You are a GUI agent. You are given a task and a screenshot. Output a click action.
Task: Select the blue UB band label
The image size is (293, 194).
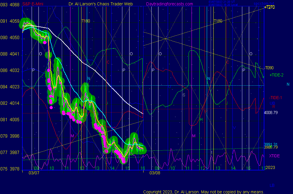(x=272, y=103)
